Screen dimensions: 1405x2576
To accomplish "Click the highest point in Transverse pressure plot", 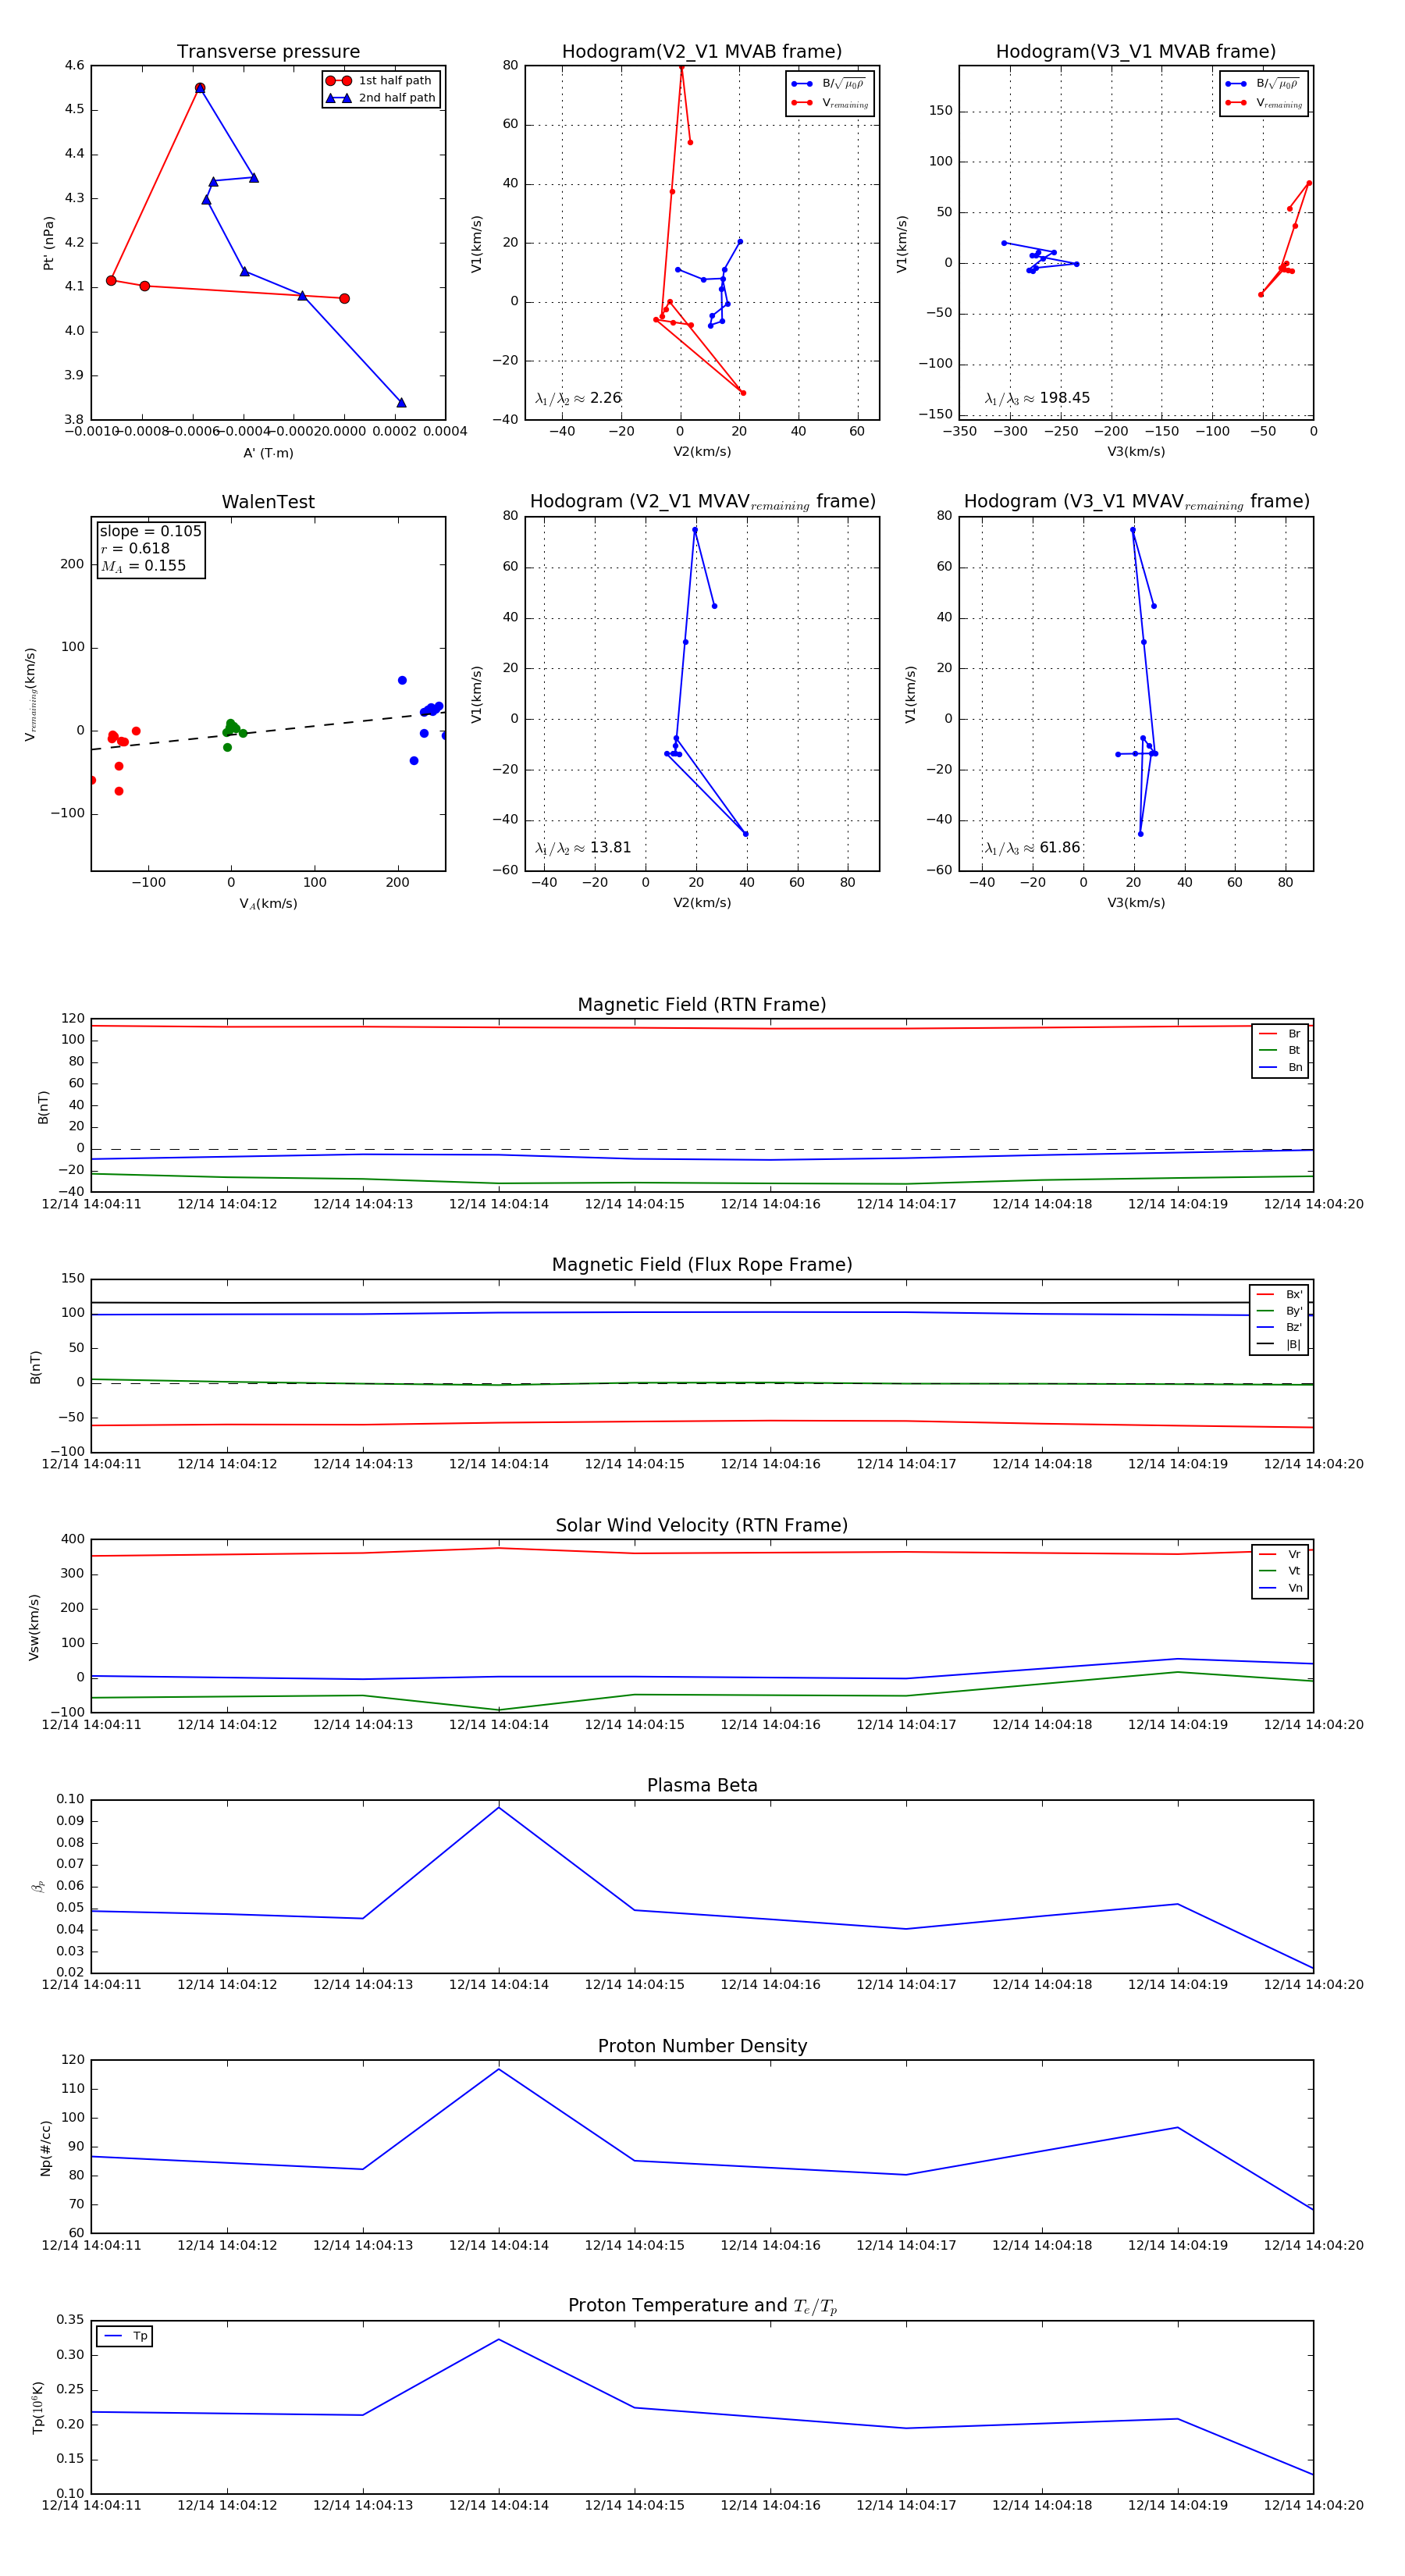I will (x=200, y=88).
